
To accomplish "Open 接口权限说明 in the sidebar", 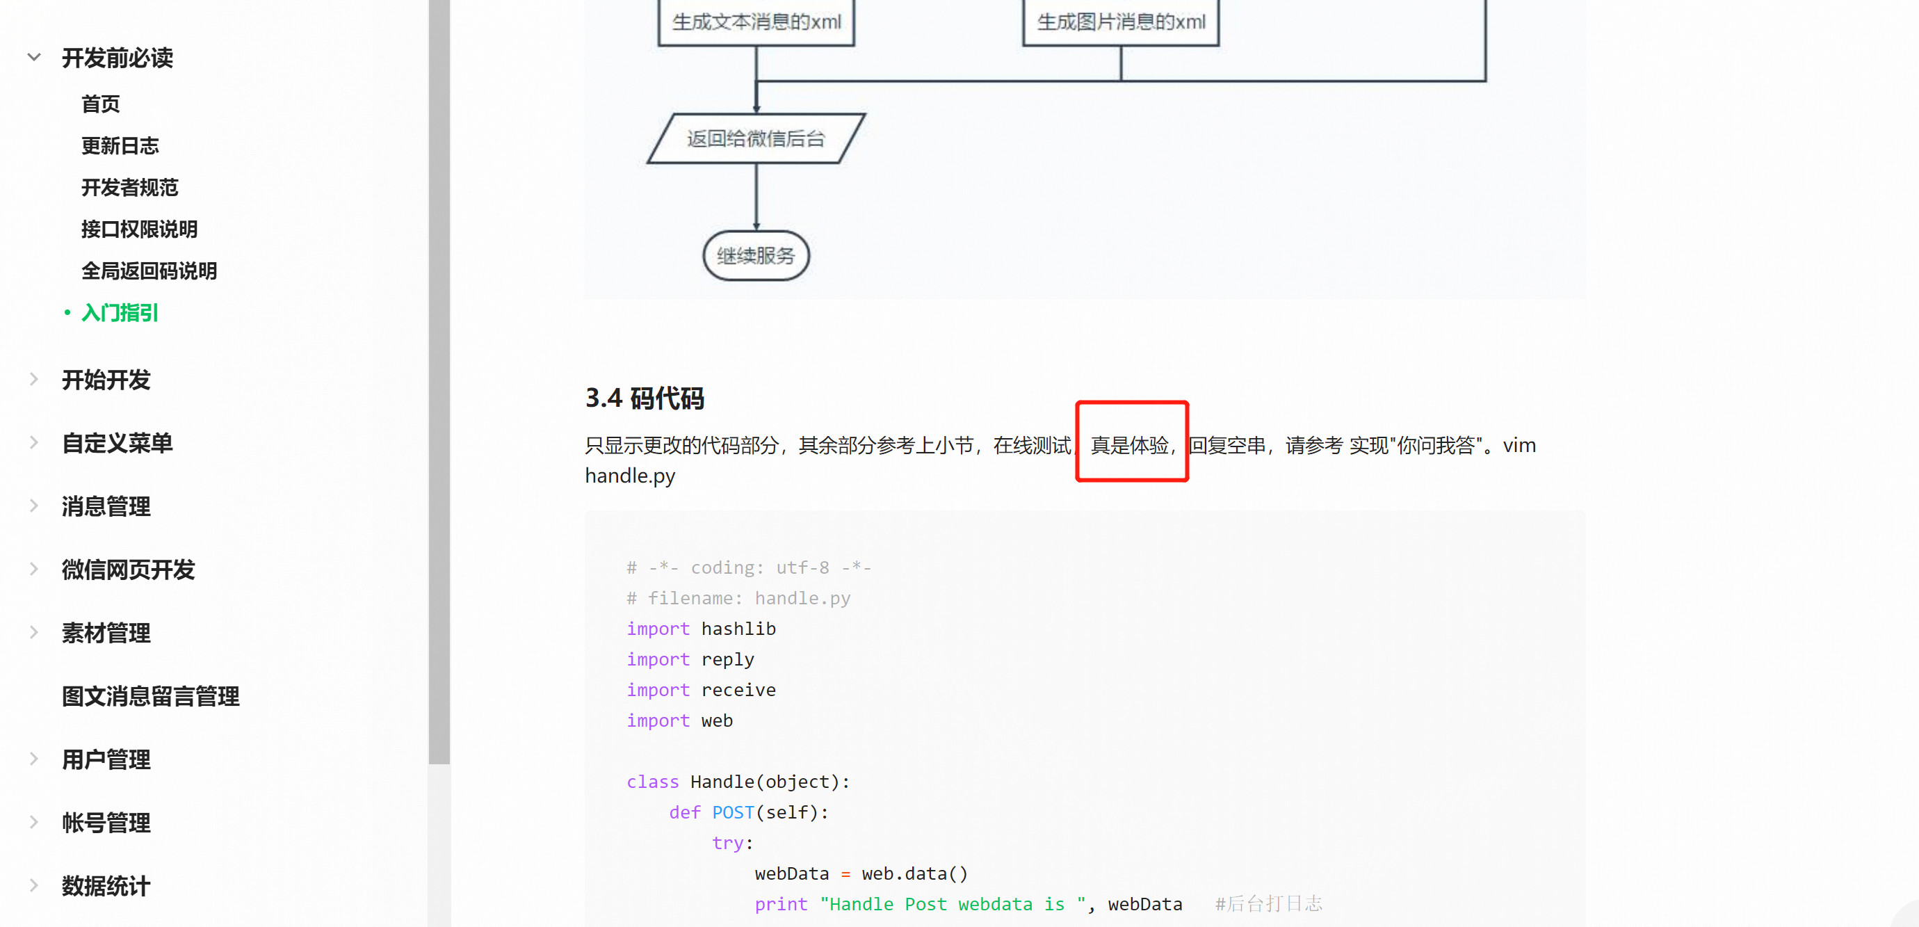I will pos(139,229).
